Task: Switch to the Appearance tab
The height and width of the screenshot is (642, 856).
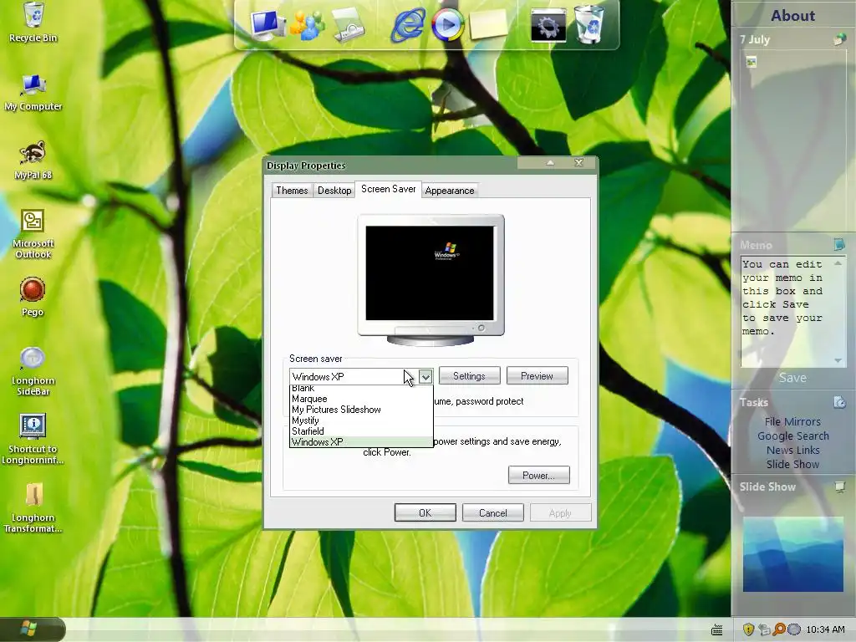Action: [450, 191]
